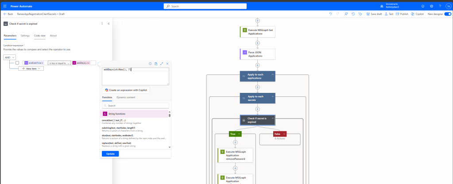Open the 'is less or equal to' dropdown

pyautogui.click(x=59, y=63)
